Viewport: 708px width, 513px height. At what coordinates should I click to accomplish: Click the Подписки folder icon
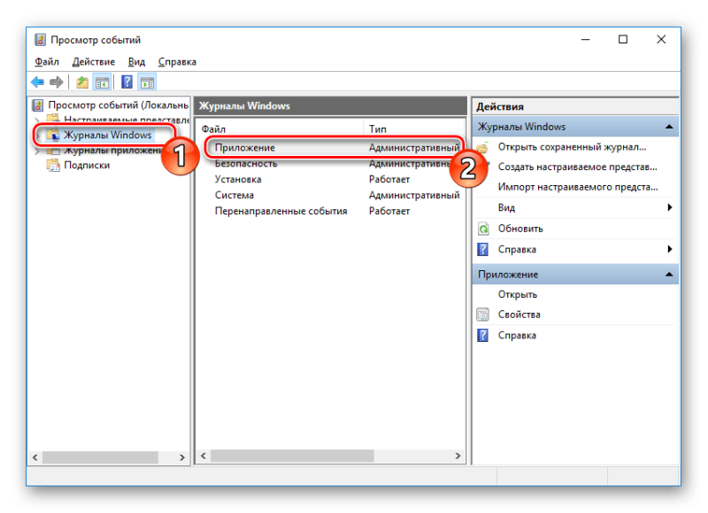53,165
